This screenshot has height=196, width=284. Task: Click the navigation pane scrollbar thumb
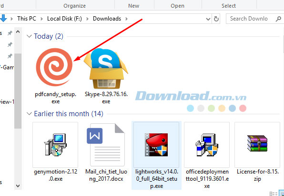[18, 91]
